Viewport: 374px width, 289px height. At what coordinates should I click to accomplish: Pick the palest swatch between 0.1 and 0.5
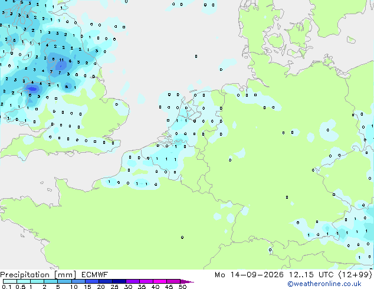(10, 281)
